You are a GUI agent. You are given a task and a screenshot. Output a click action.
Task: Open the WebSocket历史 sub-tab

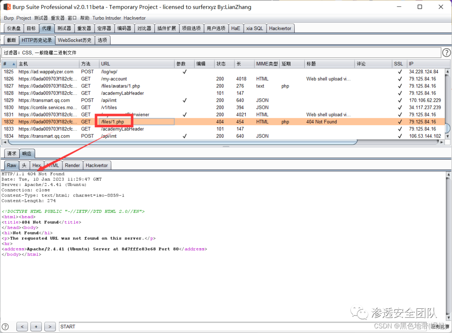click(74, 40)
